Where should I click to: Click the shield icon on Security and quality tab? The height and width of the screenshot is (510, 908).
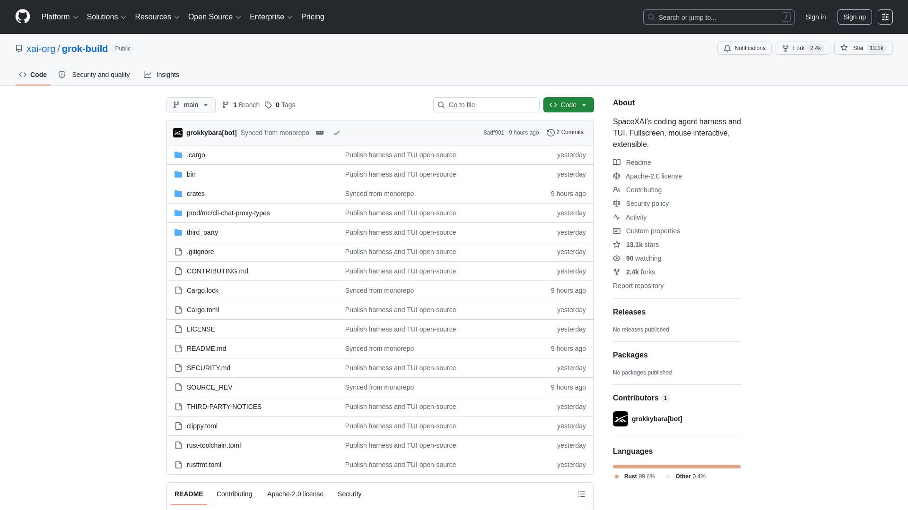pyautogui.click(x=62, y=75)
